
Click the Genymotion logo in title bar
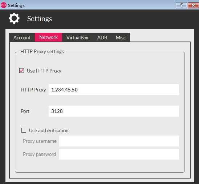[x=4, y=5]
